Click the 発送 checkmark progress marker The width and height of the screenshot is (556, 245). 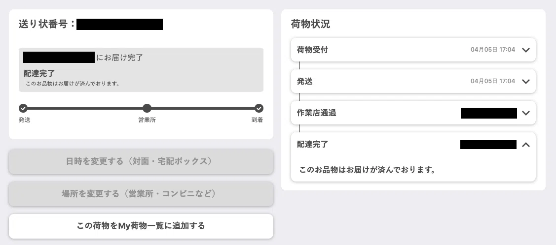pyautogui.click(x=23, y=108)
